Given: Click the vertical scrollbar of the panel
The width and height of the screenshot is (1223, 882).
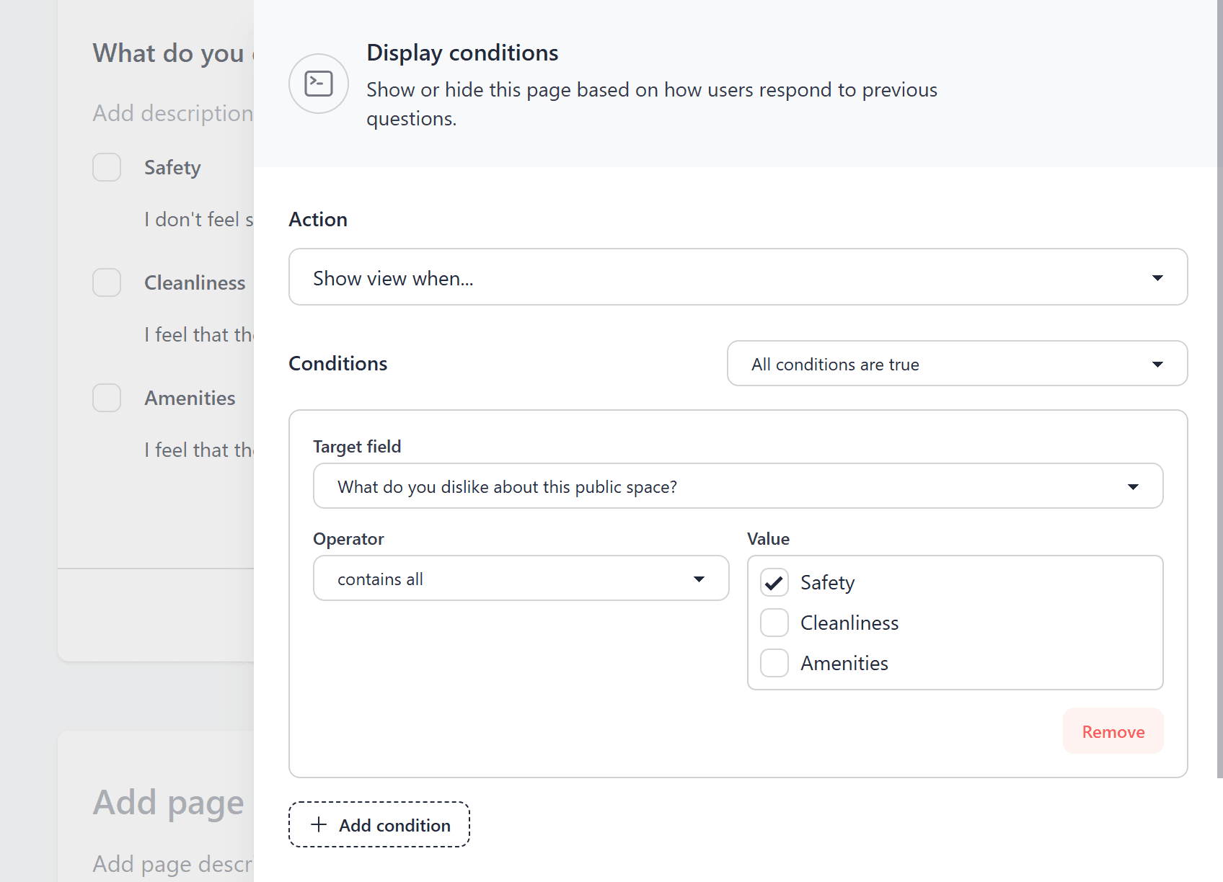Looking at the screenshot, I should point(1219,389).
